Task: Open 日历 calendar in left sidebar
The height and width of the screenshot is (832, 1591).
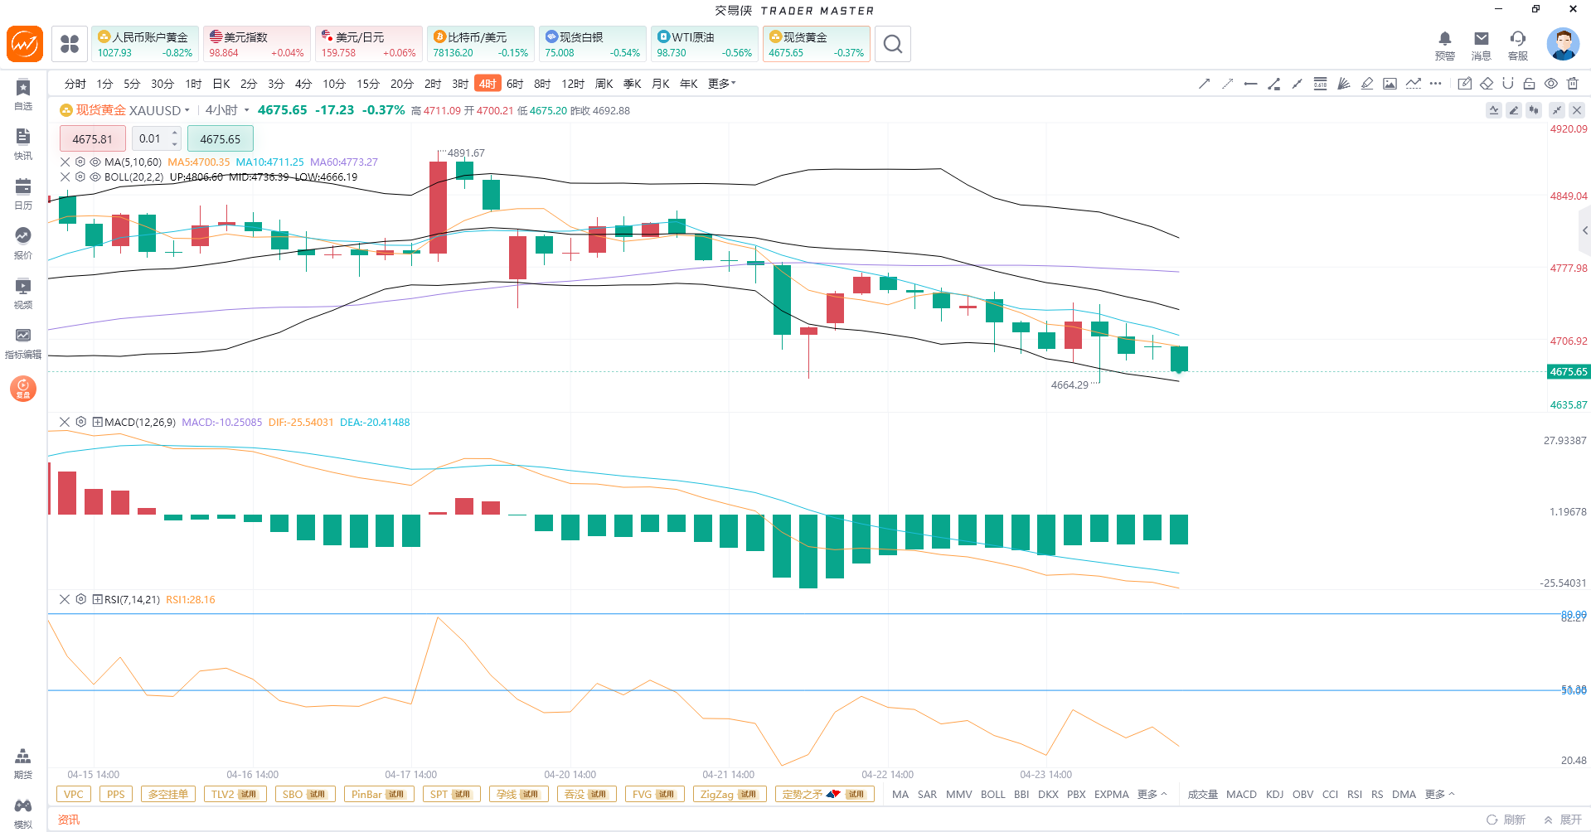Action: (x=23, y=194)
